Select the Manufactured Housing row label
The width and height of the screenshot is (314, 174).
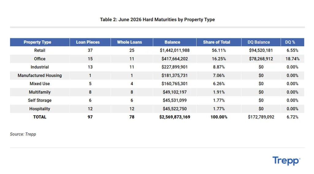[40, 75]
